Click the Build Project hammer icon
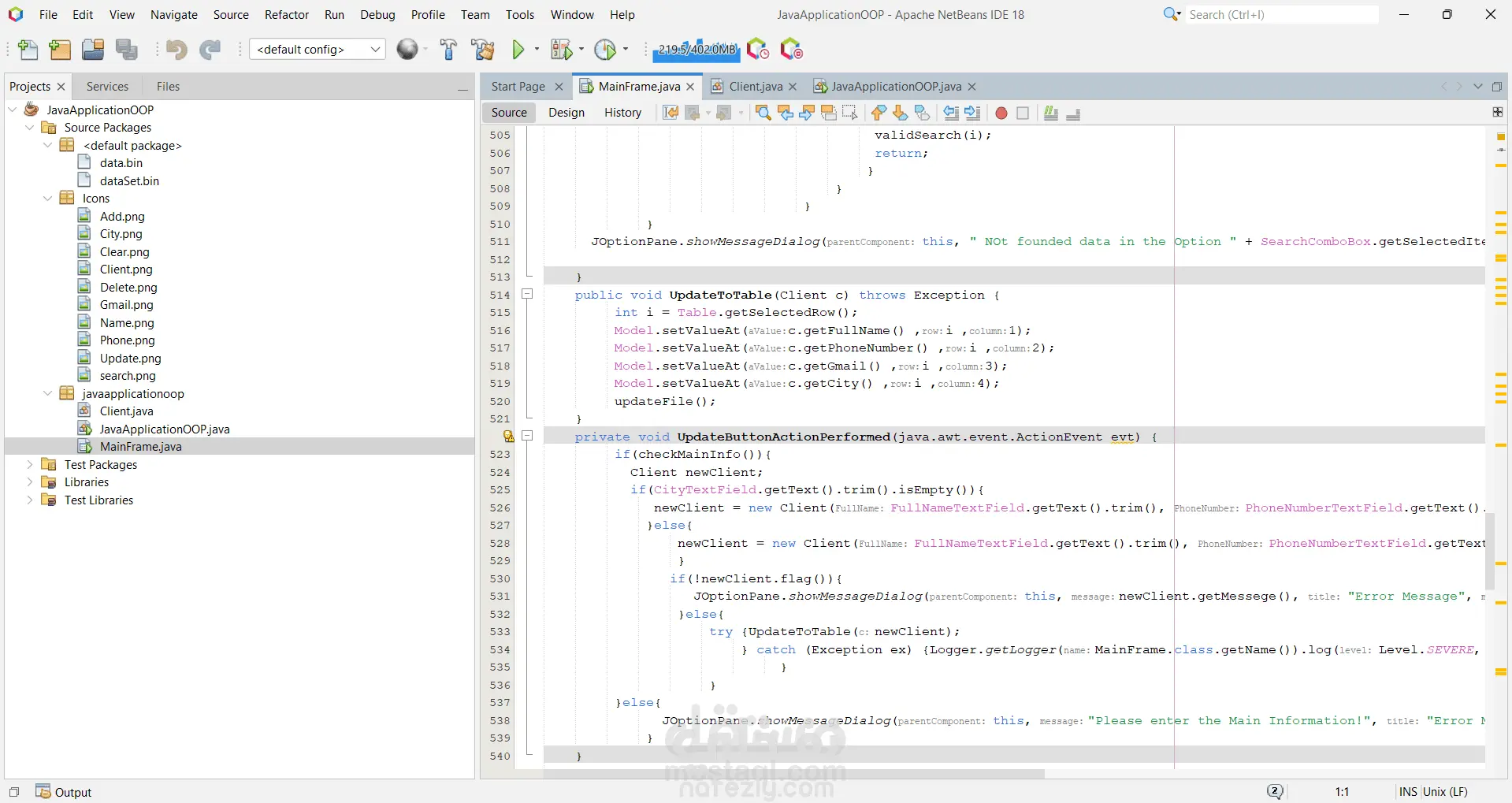 448,50
